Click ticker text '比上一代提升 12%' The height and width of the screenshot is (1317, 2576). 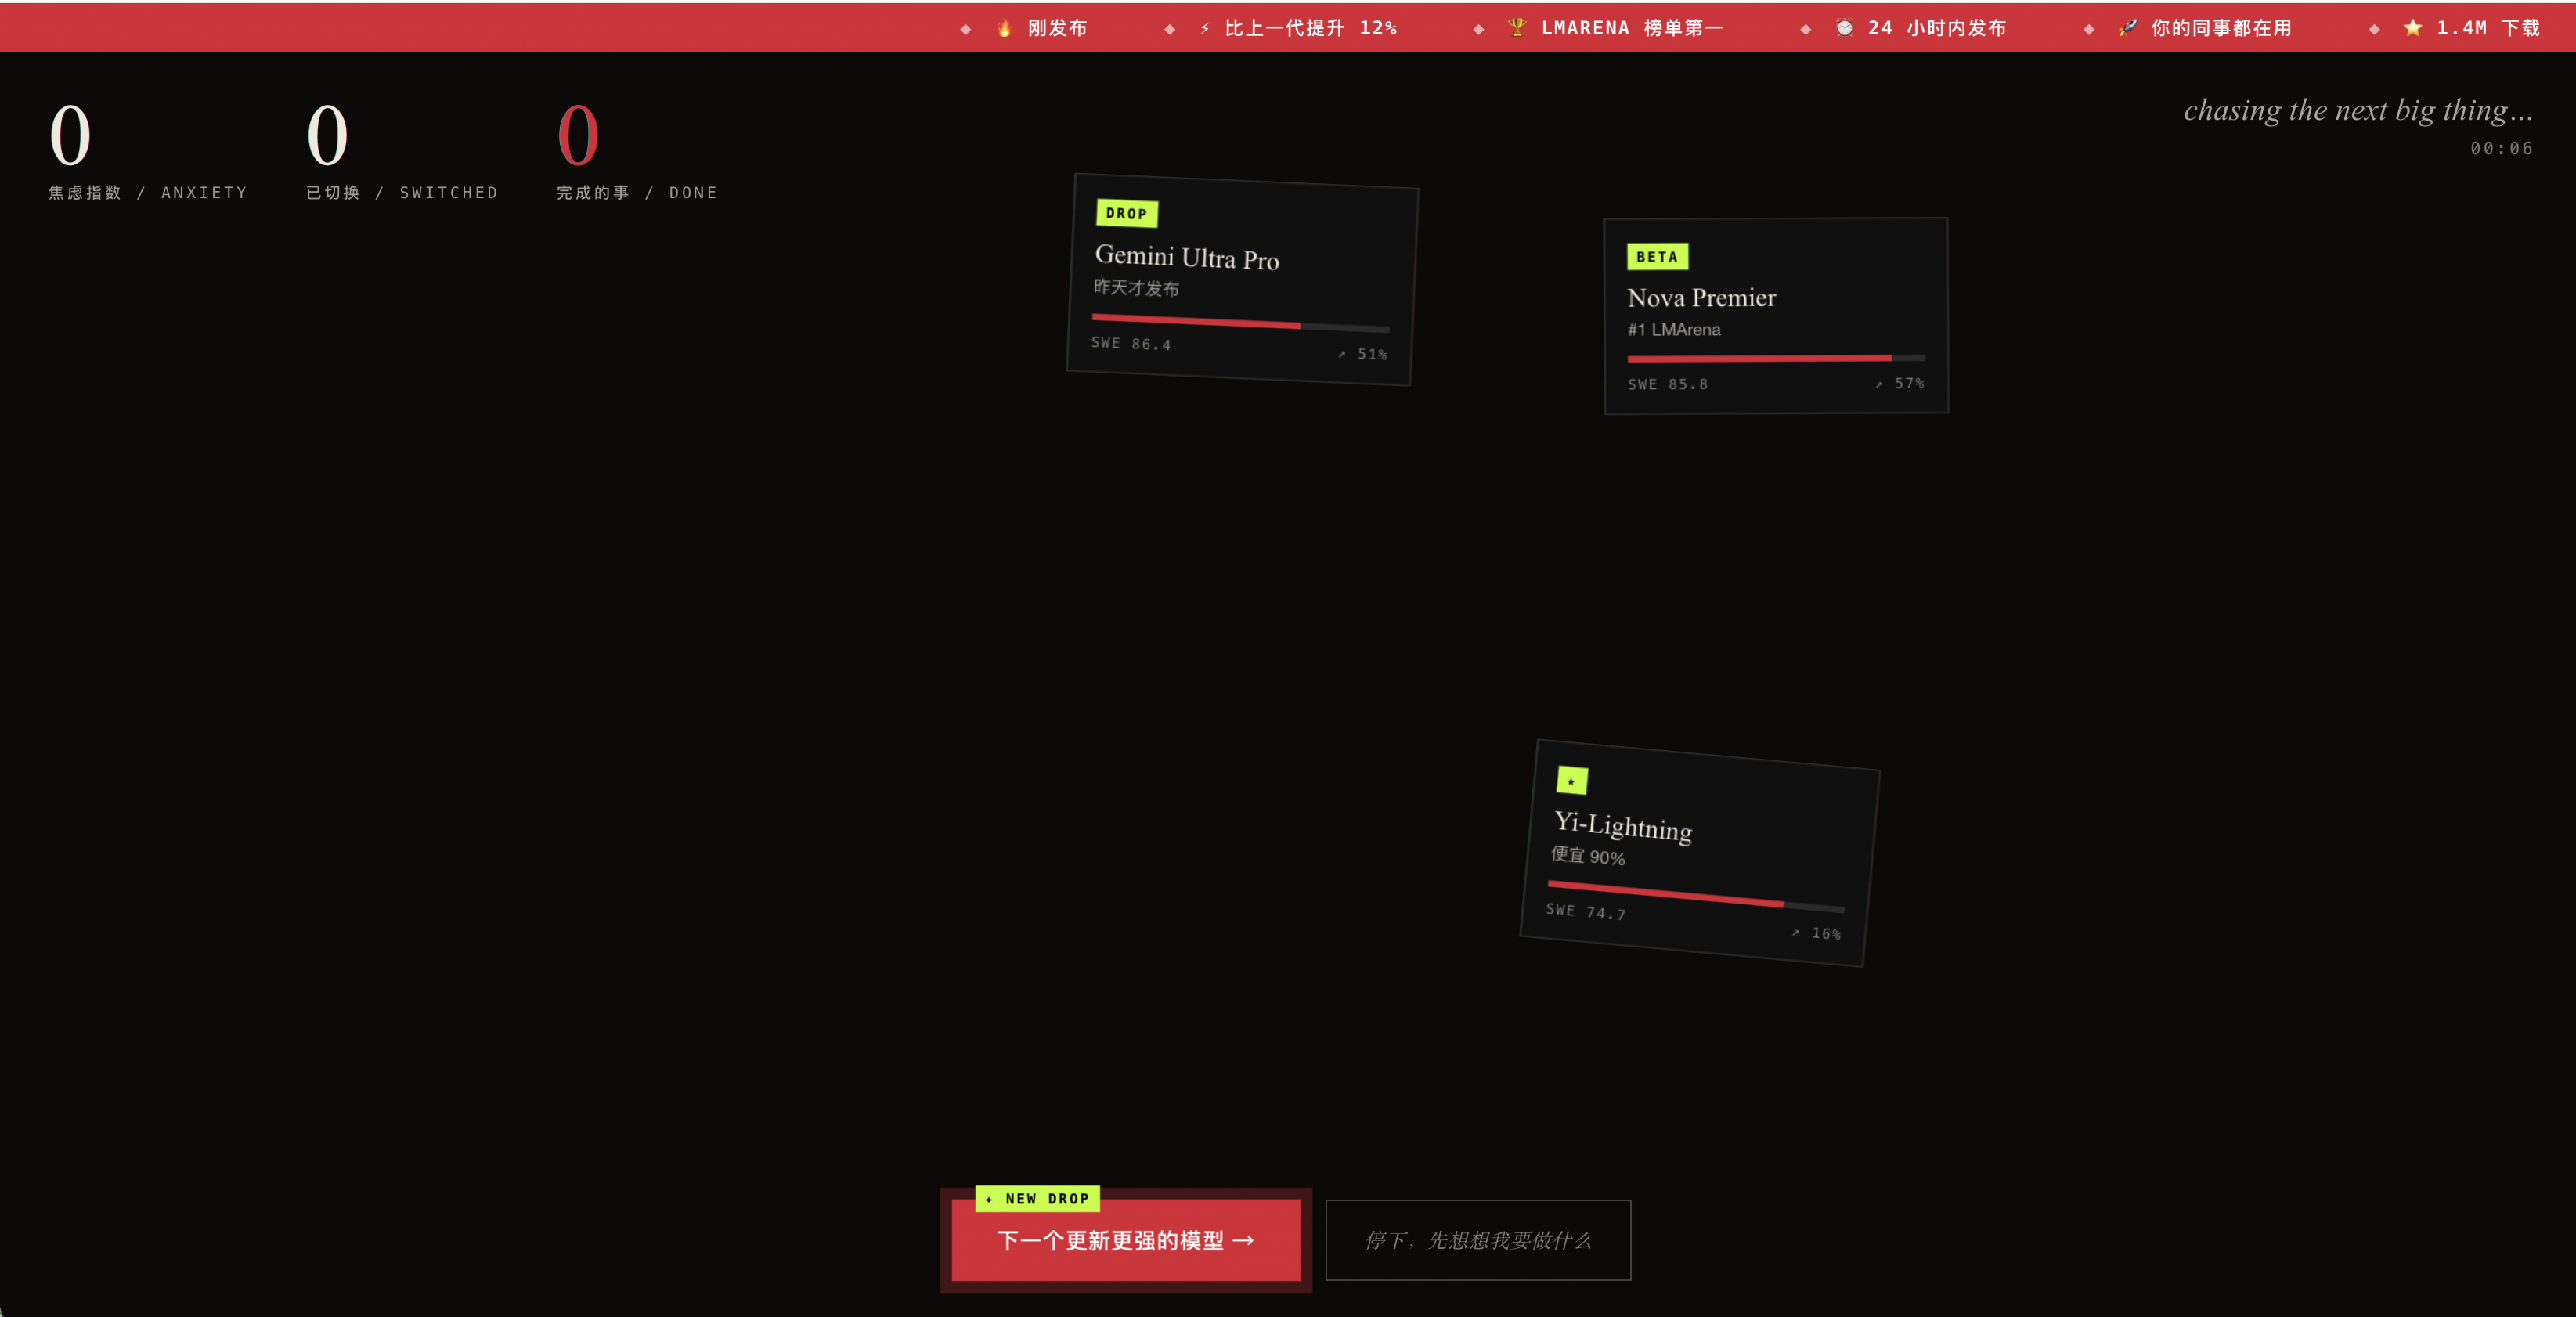[x=1311, y=28]
